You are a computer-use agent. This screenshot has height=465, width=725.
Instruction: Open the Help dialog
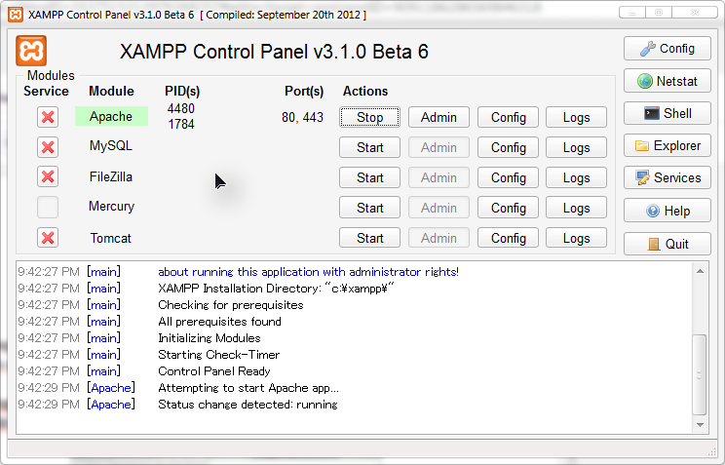[668, 211]
